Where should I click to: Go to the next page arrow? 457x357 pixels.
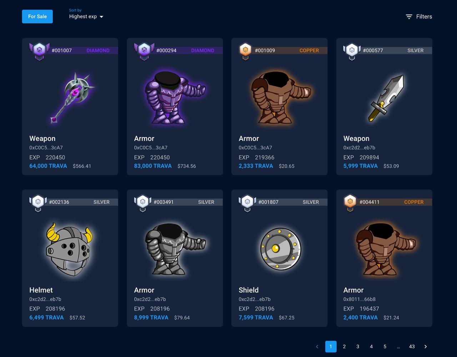pyautogui.click(x=425, y=347)
